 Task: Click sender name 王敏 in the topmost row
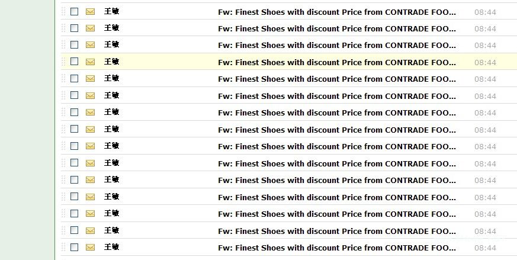(x=111, y=11)
